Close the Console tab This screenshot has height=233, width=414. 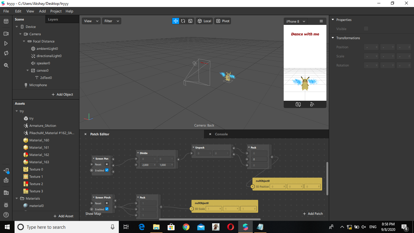[210, 134]
